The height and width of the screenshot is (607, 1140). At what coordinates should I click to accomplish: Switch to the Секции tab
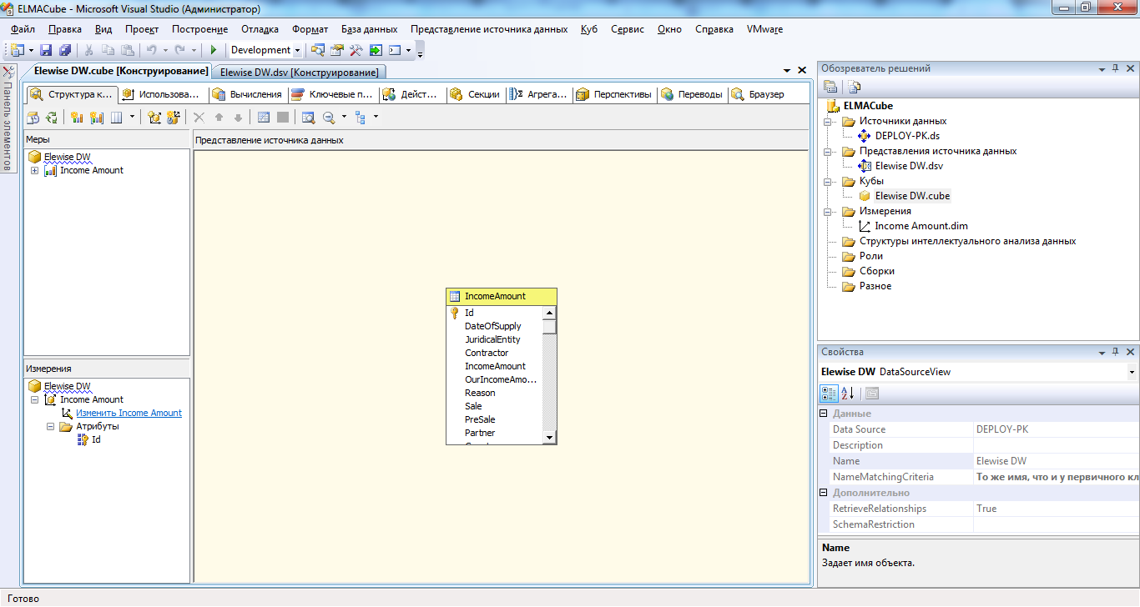pyautogui.click(x=476, y=94)
